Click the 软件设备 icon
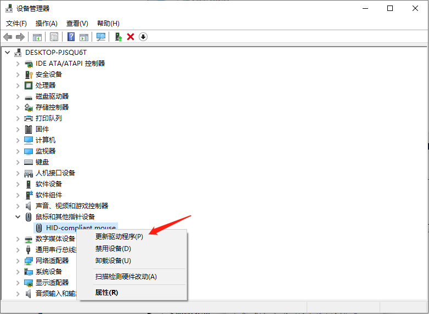Viewport: 429px width, 314px height. pos(29,184)
